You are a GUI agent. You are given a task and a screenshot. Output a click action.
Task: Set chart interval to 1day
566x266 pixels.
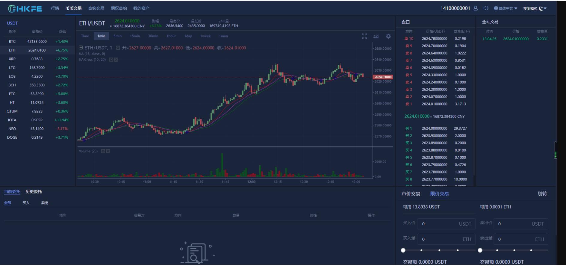[x=188, y=36]
